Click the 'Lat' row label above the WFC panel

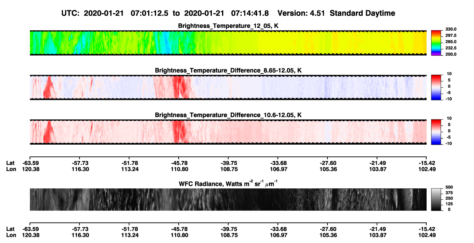pyautogui.click(x=11, y=163)
